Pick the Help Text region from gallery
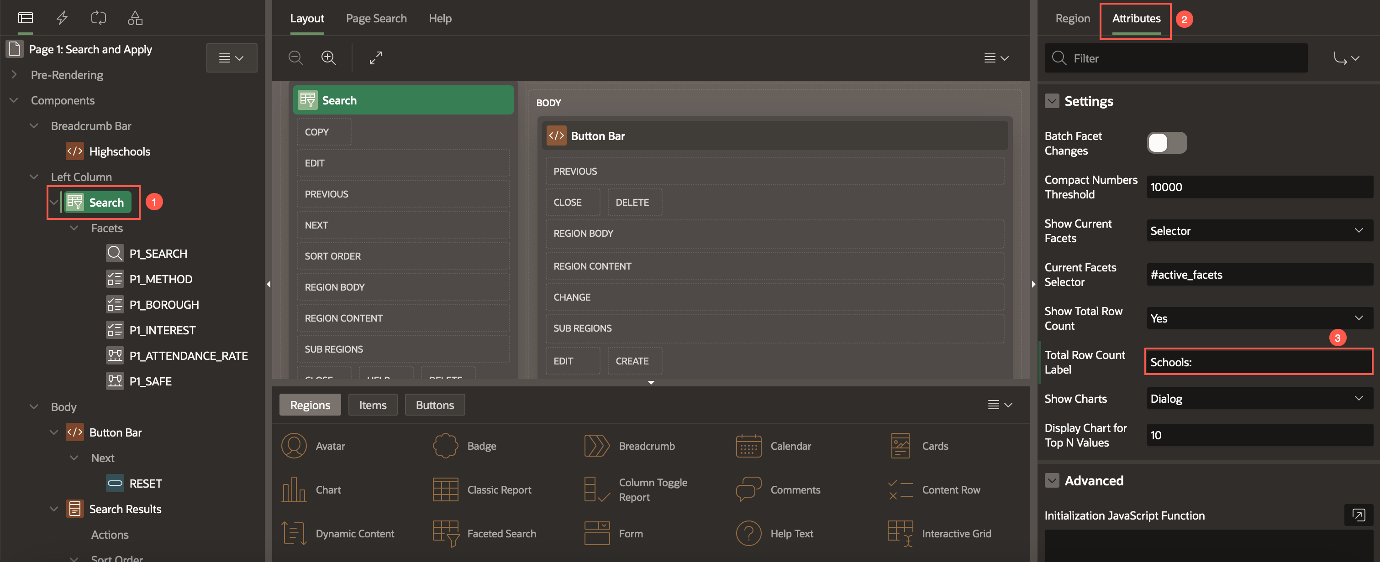The width and height of the screenshot is (1380, 562). click(774, 534)
